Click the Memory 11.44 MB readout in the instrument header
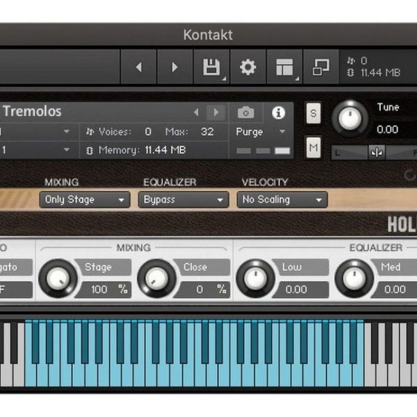 [x=165, y=150]
